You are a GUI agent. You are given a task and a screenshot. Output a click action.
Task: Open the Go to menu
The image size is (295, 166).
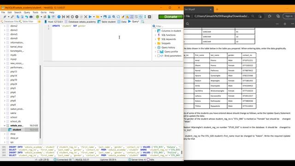click(44, 12)
